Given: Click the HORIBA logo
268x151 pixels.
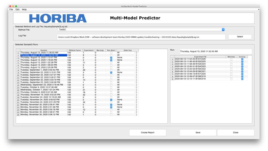Looking at the screenshot, I should coord(58,18).
